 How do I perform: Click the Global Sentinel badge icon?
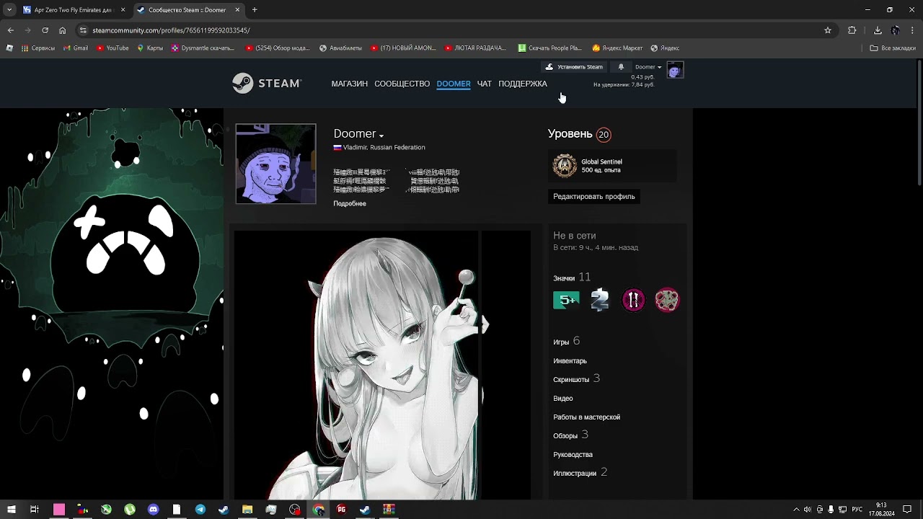click(565, 166)
